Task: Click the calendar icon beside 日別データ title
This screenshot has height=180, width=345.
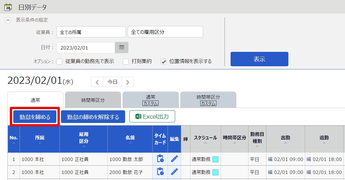Action: click(8, 7)
